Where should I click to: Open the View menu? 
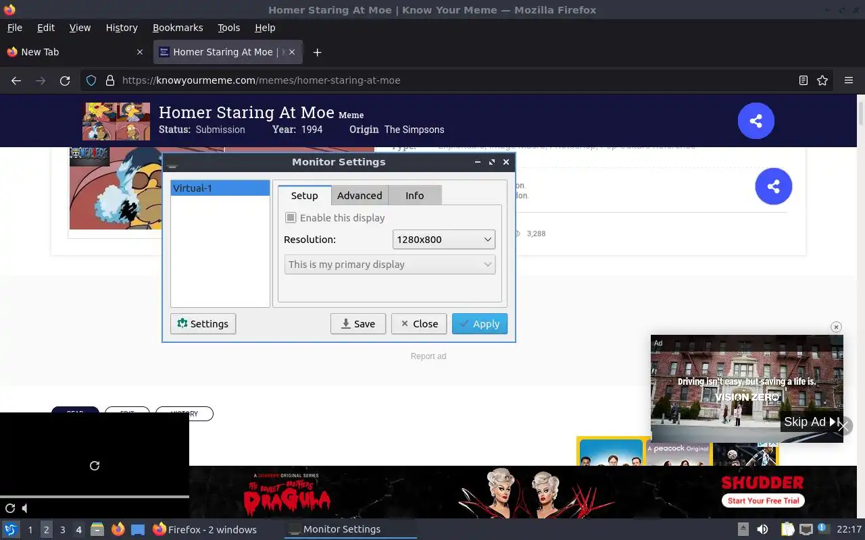click(80, 28)
